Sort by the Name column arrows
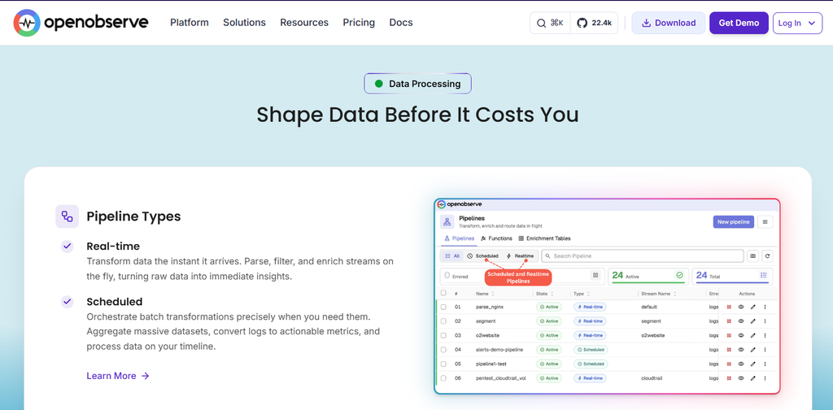Viewport: 833px width, 410px height. (x=493, y=294)
